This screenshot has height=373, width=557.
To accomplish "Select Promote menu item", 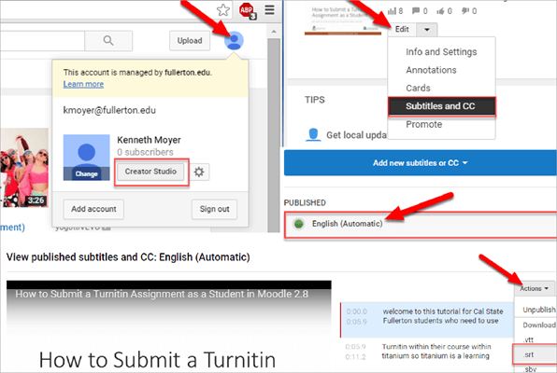I will (x=441, y=124).
